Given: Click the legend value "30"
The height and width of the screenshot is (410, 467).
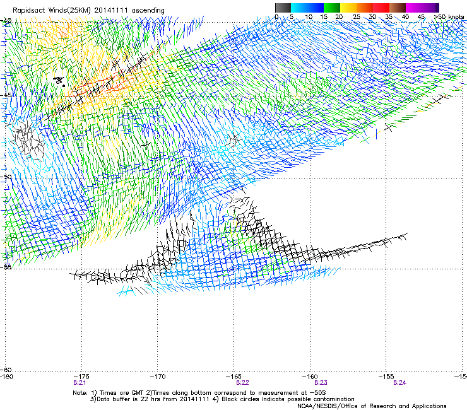Looking at the screenshot, I should pos(372,17).
